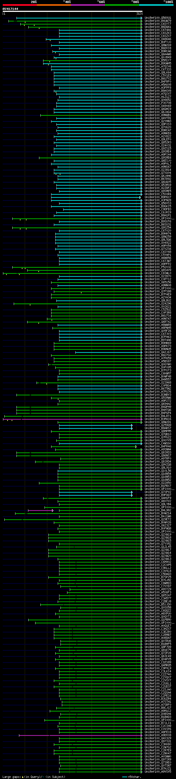Click the UniRef100_Q8MPM5 hit label
Viewport: 176px width, 779px height.
click(158, 431)
